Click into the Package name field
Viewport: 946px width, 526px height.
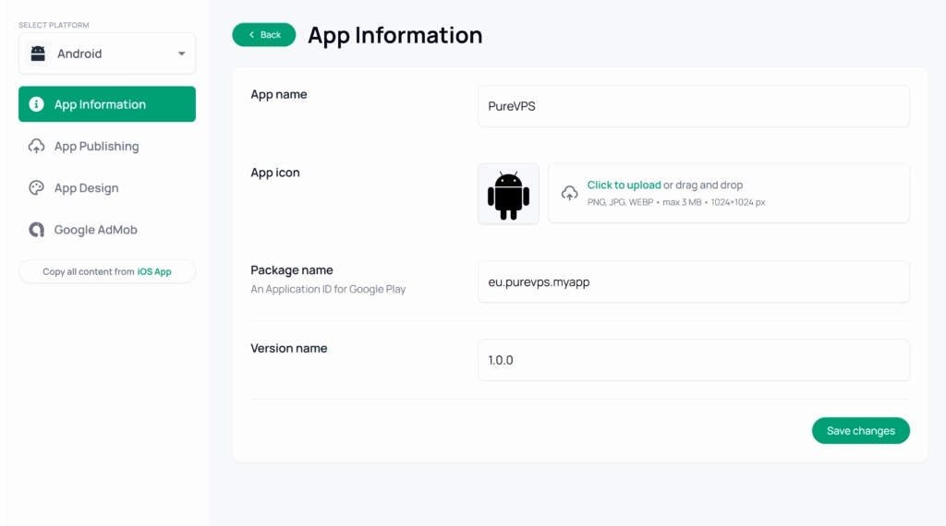tap(693, 281)
